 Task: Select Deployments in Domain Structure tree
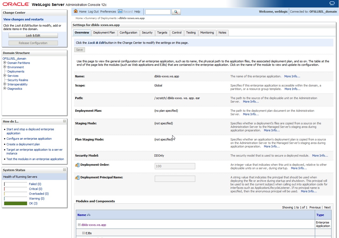16,71
